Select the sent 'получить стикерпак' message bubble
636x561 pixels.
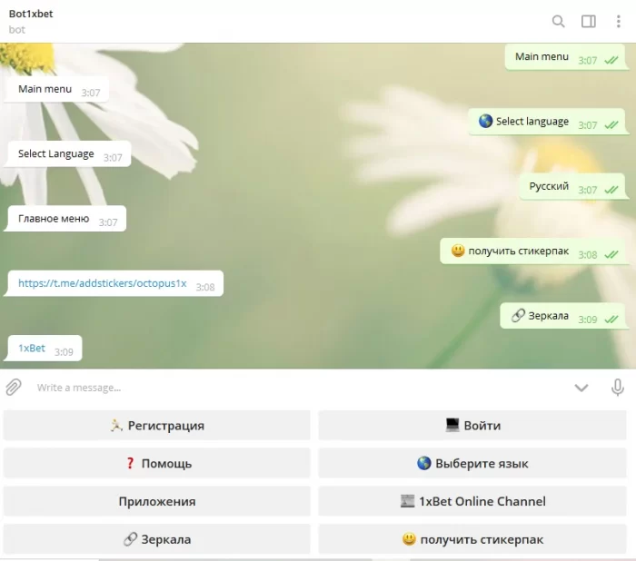tap(532, 251)
